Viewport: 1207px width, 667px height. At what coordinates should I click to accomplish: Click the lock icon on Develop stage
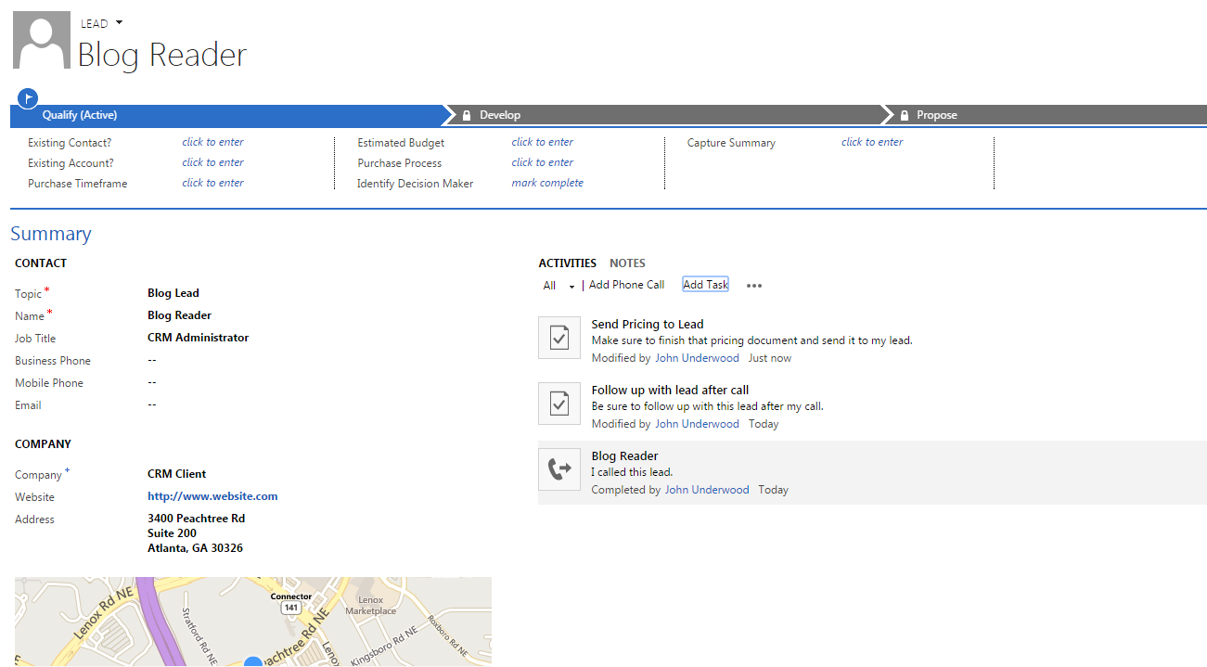pyautogui.click(x=468, y=116)
